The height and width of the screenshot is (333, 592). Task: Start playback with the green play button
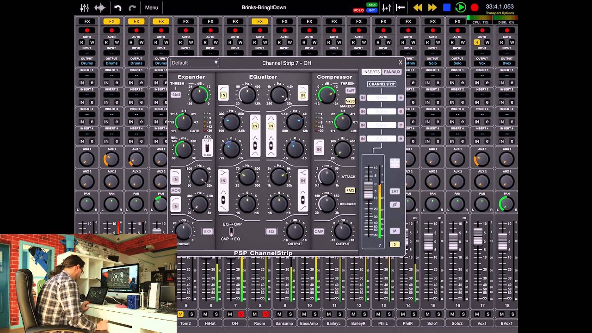click(461, 7)
